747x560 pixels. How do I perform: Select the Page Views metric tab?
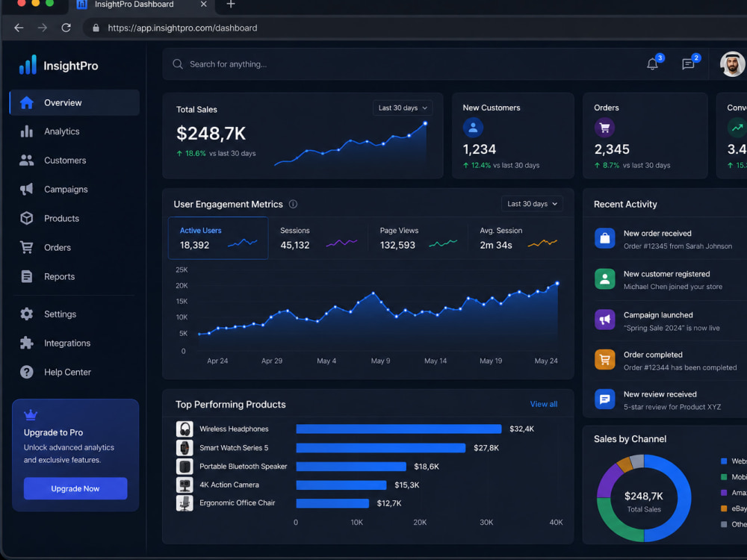[418, 238]
